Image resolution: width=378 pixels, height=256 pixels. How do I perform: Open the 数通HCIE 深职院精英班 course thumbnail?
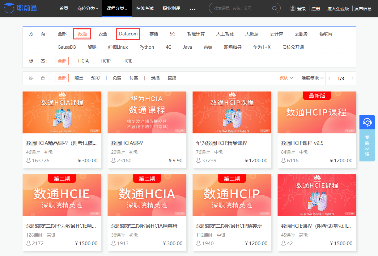pos(62,195)
